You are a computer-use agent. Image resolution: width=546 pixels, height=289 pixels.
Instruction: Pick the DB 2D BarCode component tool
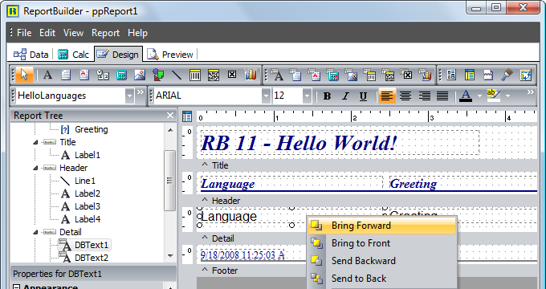389,75
